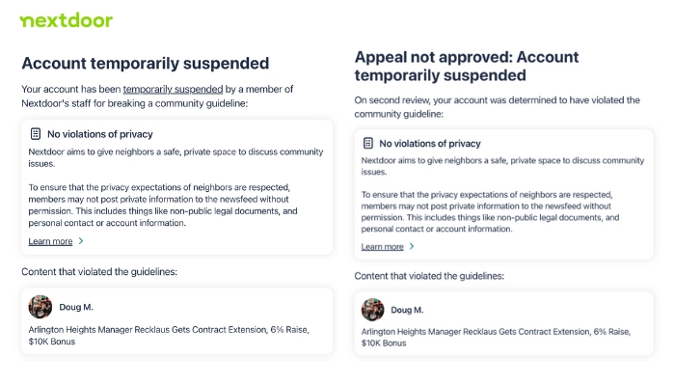Click the left "Content that violated the guidelines" label
Image resolution: width=675 pixels, height=386 pixels.
click(x=99, y=272)
